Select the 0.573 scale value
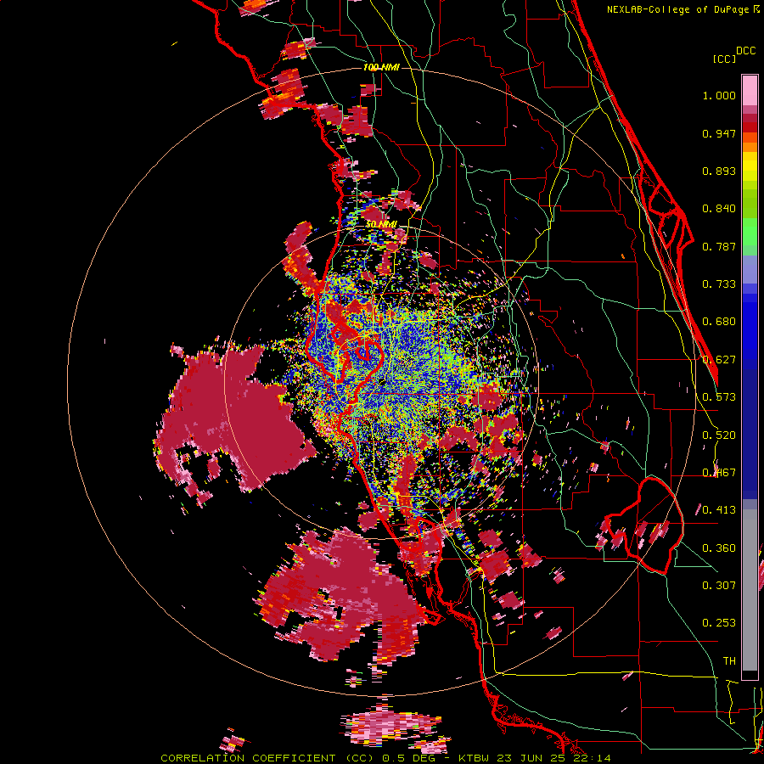The height and width of the screenshot is (764, 764). 719,397
